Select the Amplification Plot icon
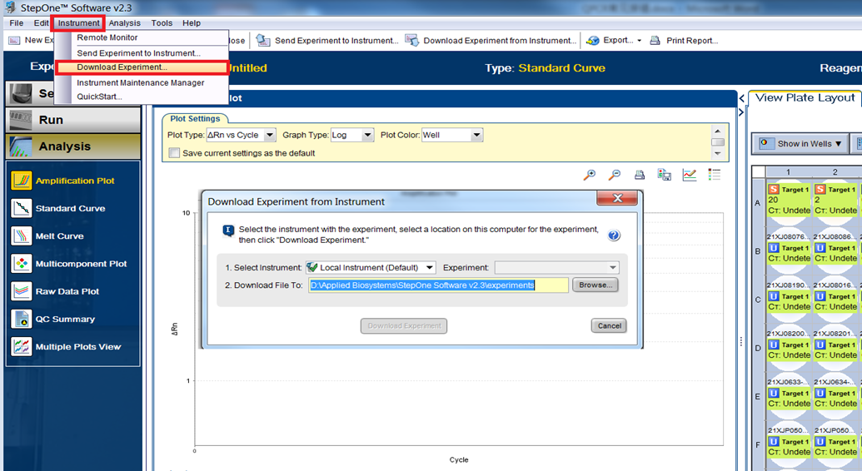The width and height of the screenshot is (862, 471). click(x=22, y=181)
